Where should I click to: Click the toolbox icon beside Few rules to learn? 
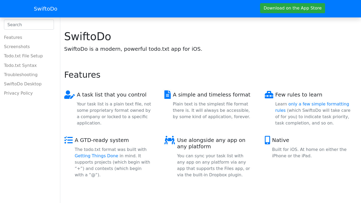click(x=269, y=95)
